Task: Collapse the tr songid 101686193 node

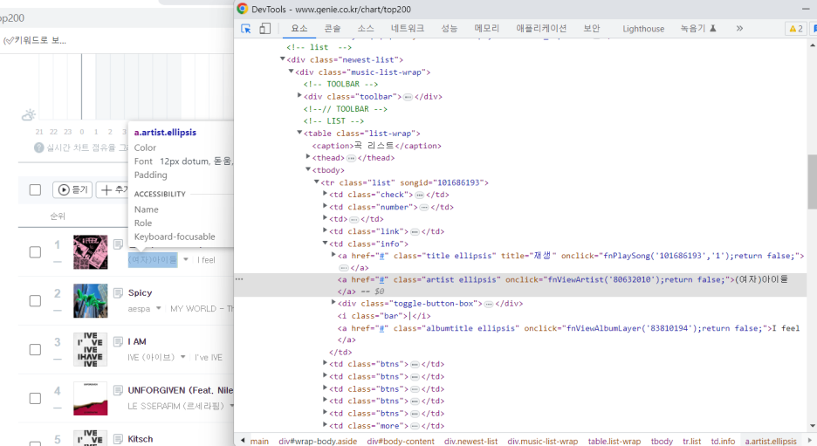Action: 316,182
